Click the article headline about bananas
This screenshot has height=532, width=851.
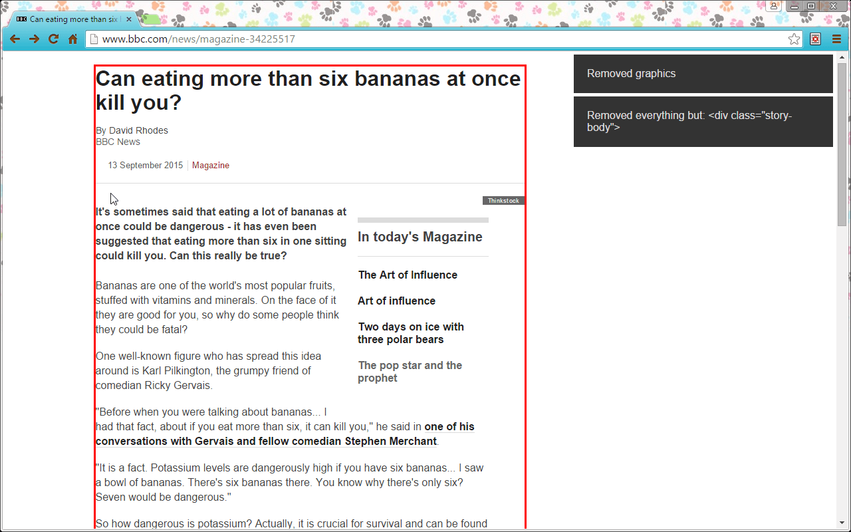tap(308, 90)
